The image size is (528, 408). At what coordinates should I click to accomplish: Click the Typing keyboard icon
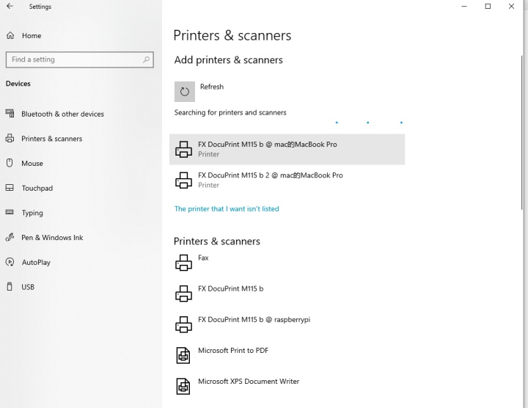10,212
